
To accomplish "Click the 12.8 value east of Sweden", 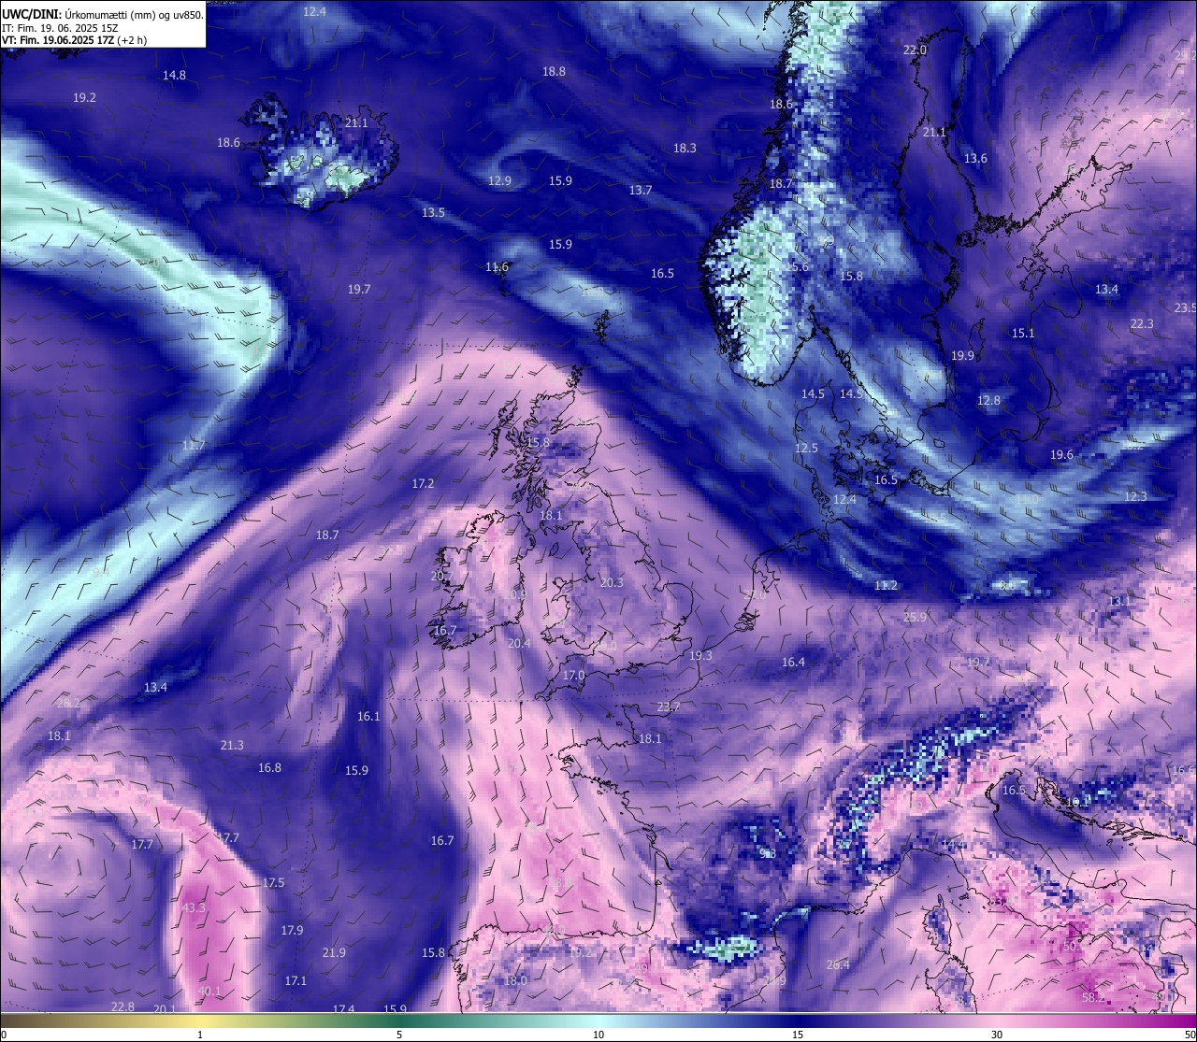I will coord(988,400).
